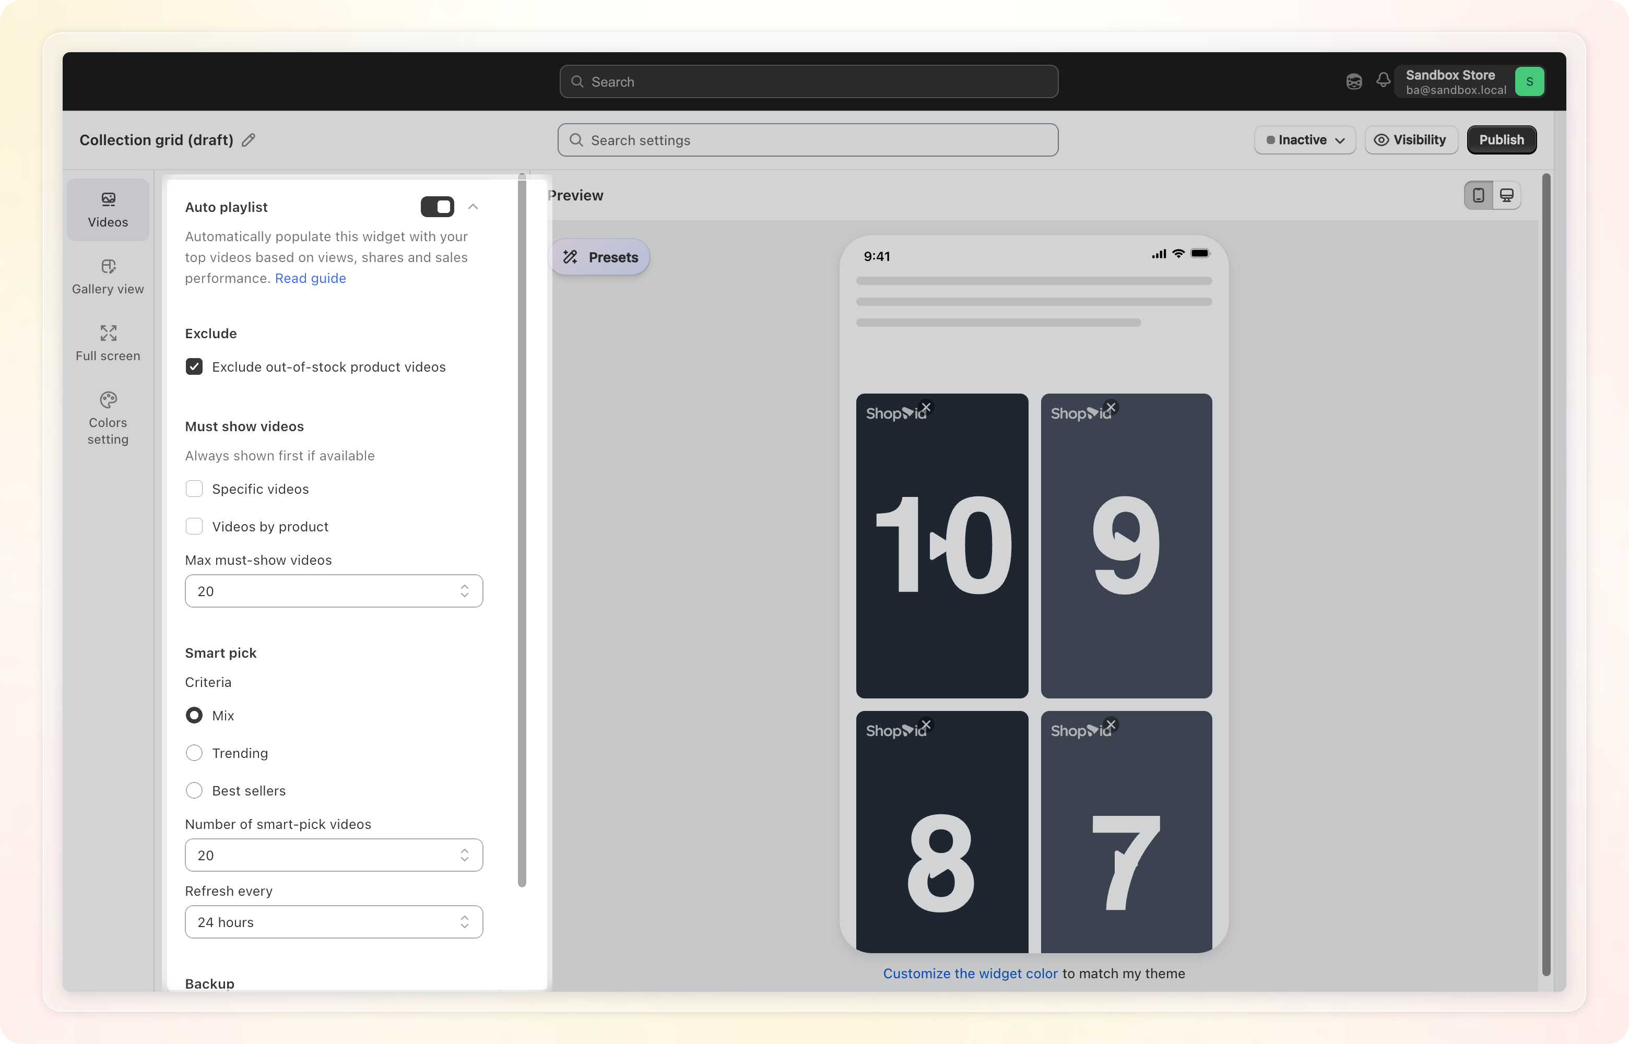The height and width of the screenshot is (1044, 1629).
Task: Click the Collection grid (draft) title
Action: coord(157,140)
